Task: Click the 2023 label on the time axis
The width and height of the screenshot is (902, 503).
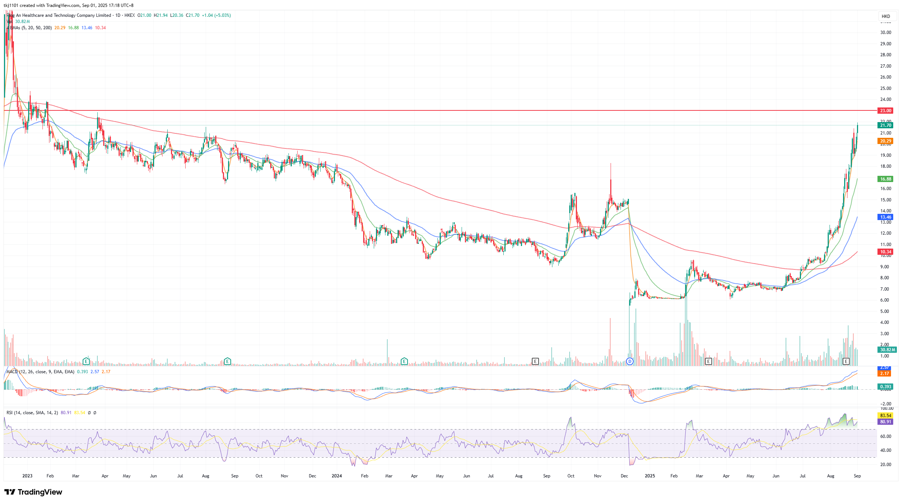Action: coord(27,476)
